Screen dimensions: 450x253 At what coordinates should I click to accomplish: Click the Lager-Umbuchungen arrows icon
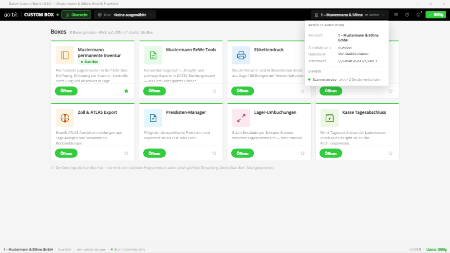pos(241,118)
